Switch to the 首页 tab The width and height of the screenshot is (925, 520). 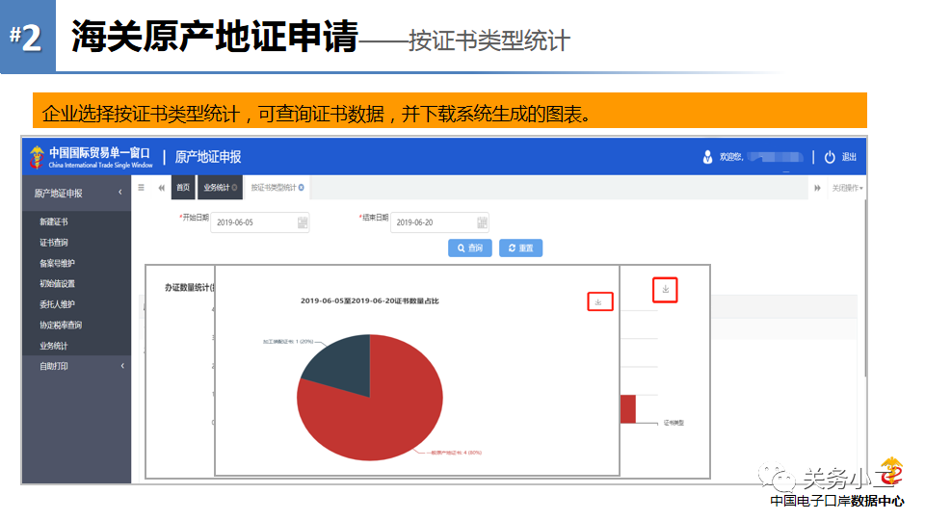pyautogui.click(x=183, y=188)
